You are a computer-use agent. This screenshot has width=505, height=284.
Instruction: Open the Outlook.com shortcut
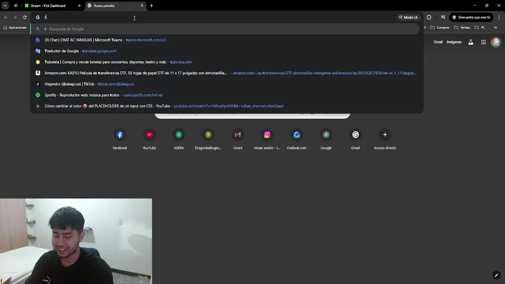click(296, 140)
